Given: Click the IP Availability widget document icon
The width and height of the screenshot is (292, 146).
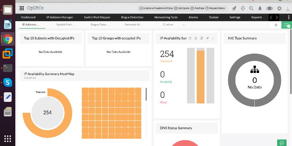Looking at the screenshot, I should point(196,38).
